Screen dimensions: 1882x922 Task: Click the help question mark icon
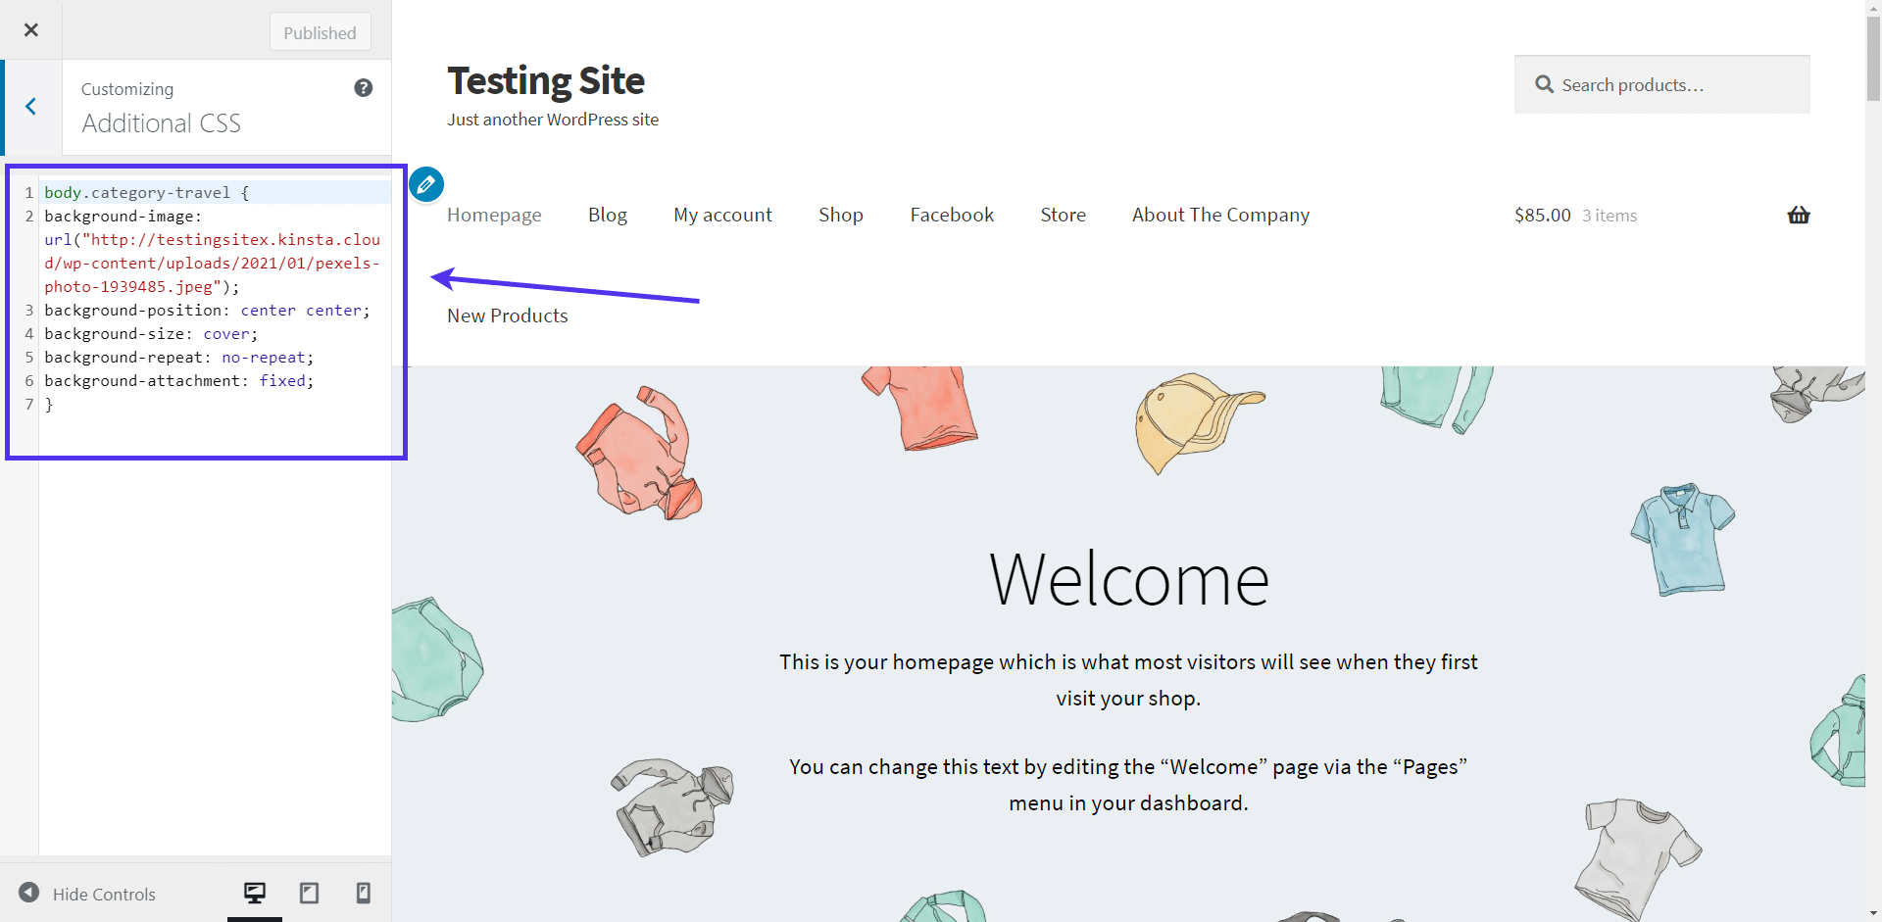click(x=364, y=87)
